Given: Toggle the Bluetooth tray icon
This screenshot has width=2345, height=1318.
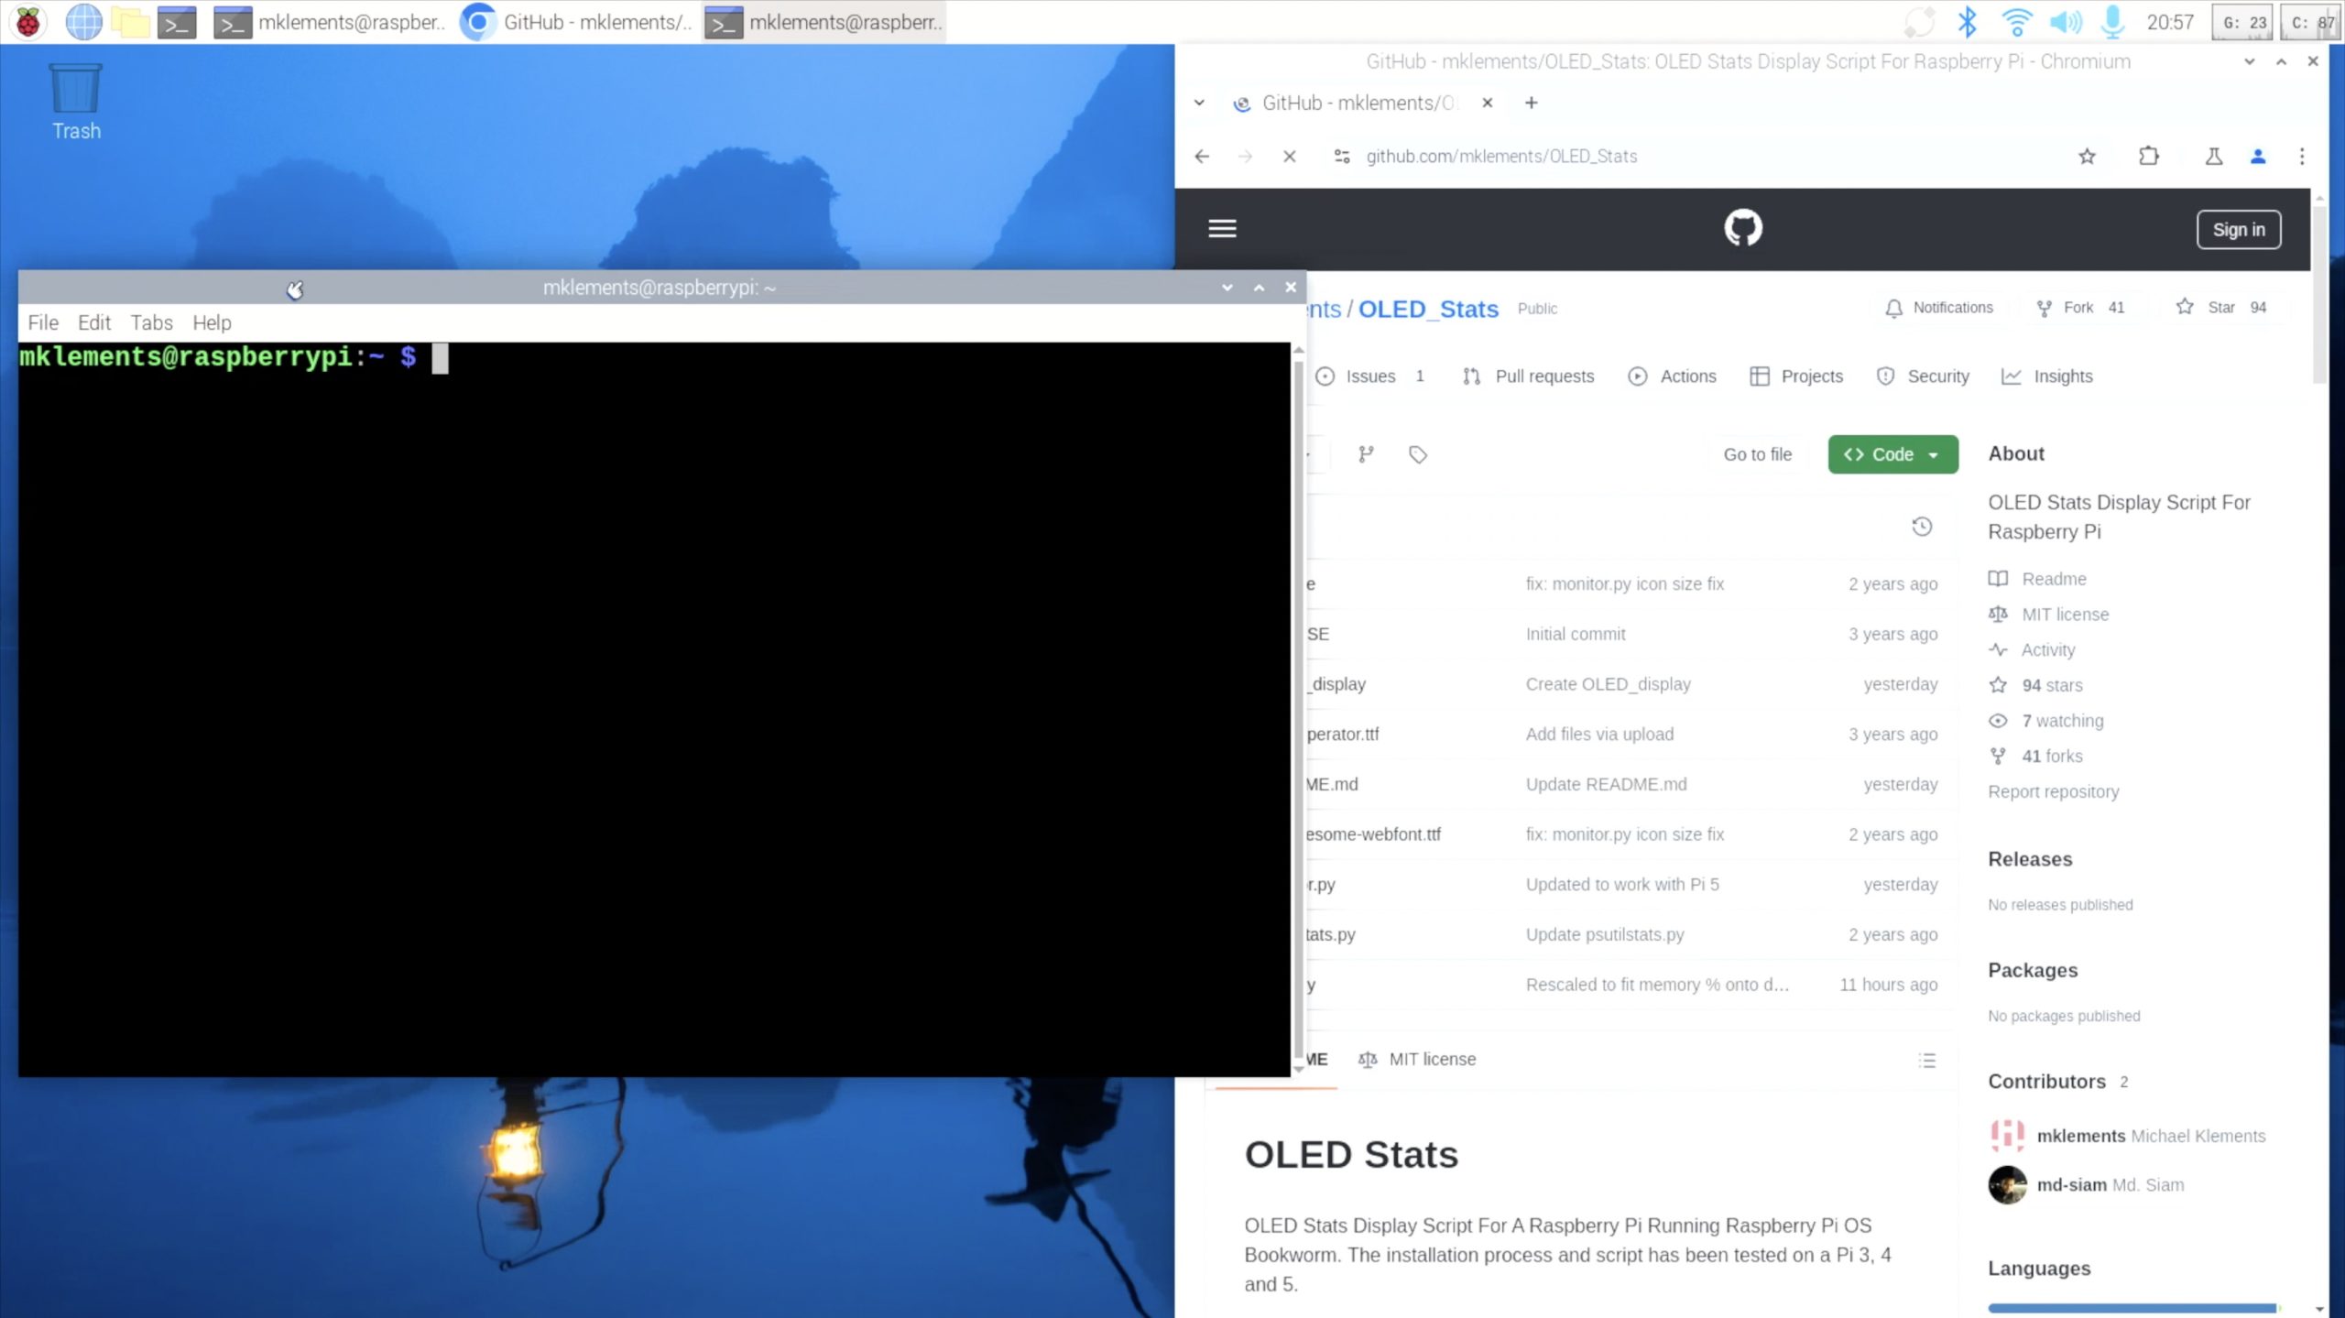Looking at the screenshot, I should [x=1967, y=22].
